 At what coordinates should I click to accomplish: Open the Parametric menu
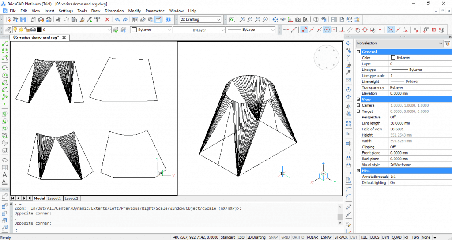point(155,11)
